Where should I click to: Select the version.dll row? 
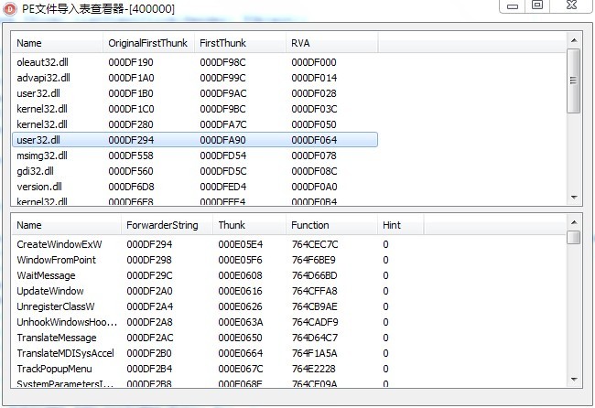click(195, 187)
